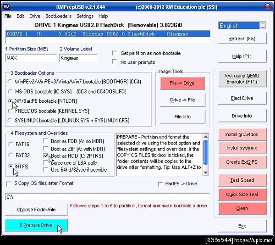Tick Boot as ZIP (A: with MBR) checkbox
The image size is (275, 245).
(x=46, y=149)
